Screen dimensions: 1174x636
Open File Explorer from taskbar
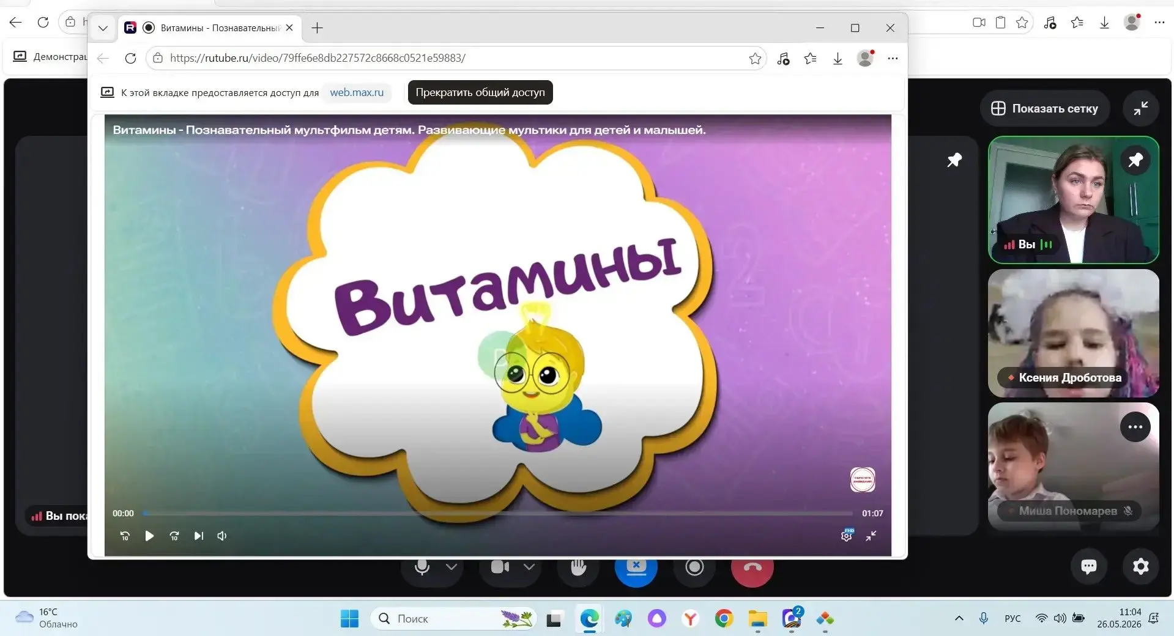point(757,619)
